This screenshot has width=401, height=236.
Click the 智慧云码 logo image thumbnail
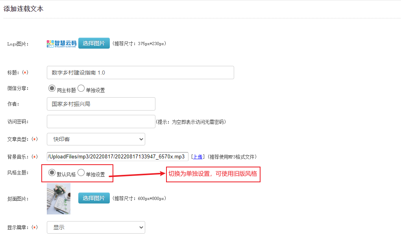(x=61, y=44)
